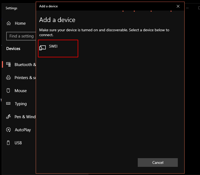Open the Mouse settings page
This screenshot has width=200, height=175.
pos(21,91)
